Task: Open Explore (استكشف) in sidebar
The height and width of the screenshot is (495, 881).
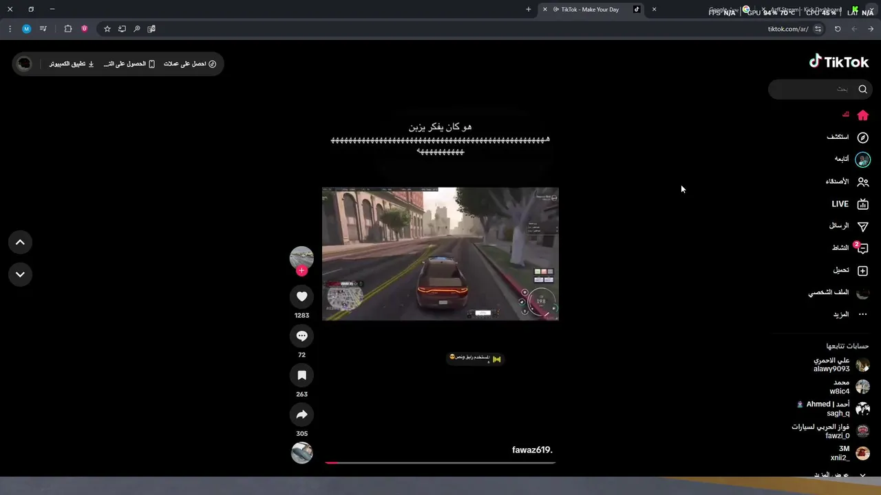Action: 848,137
